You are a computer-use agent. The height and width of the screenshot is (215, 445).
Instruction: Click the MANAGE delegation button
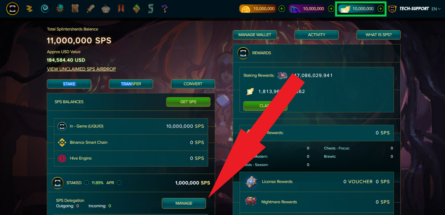pyautogui.click(x=184, y=203)
